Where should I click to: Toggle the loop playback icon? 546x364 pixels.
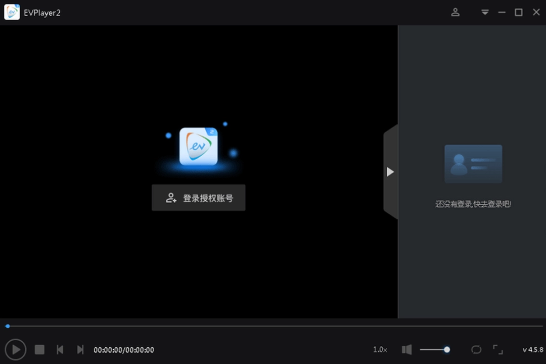476,349
